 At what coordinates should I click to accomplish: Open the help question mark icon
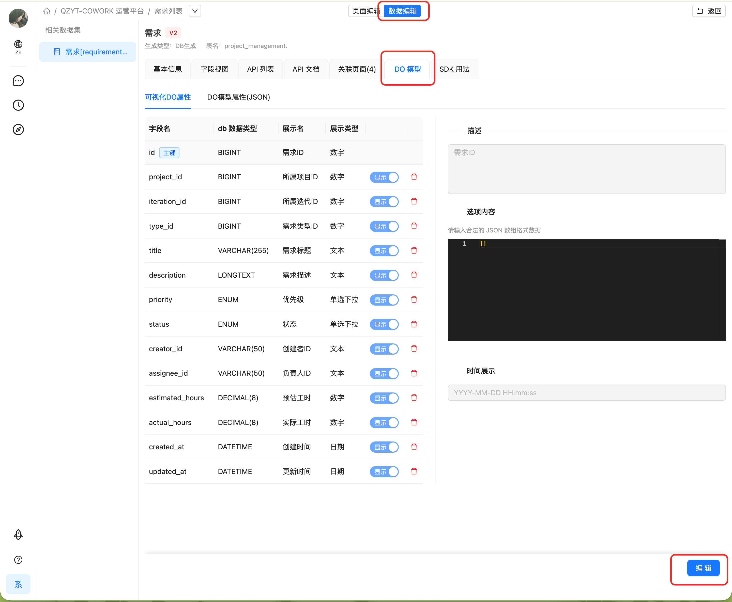click(18, 560)
